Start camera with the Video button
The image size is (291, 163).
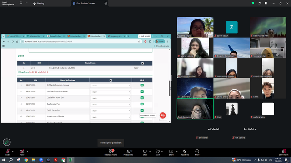pyautogui.click(x=22, y=152)
